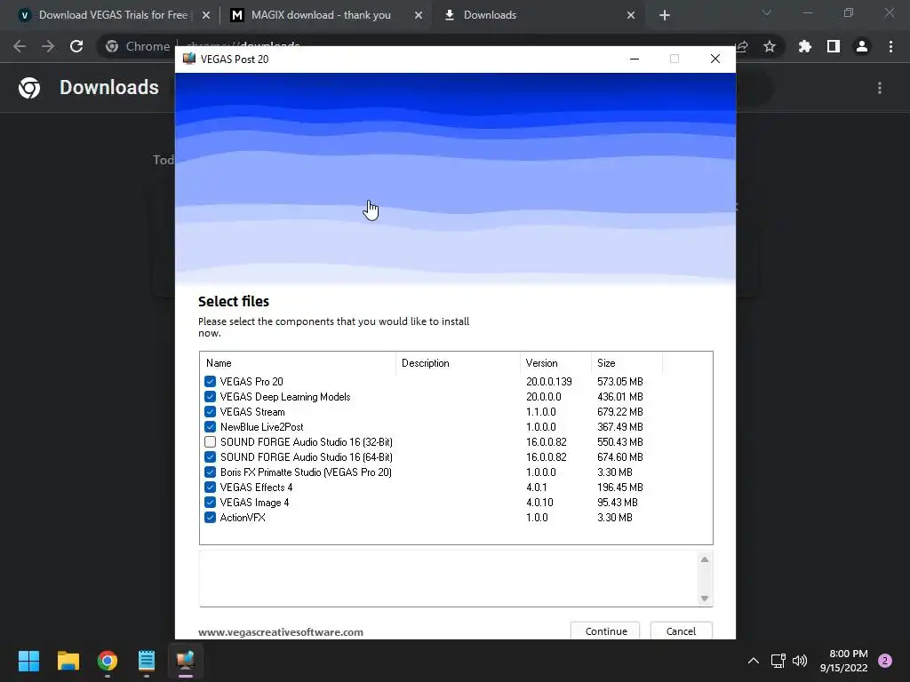Click the Name column header
This screenshot has width=910, height=682.
(x=298, y=363)
